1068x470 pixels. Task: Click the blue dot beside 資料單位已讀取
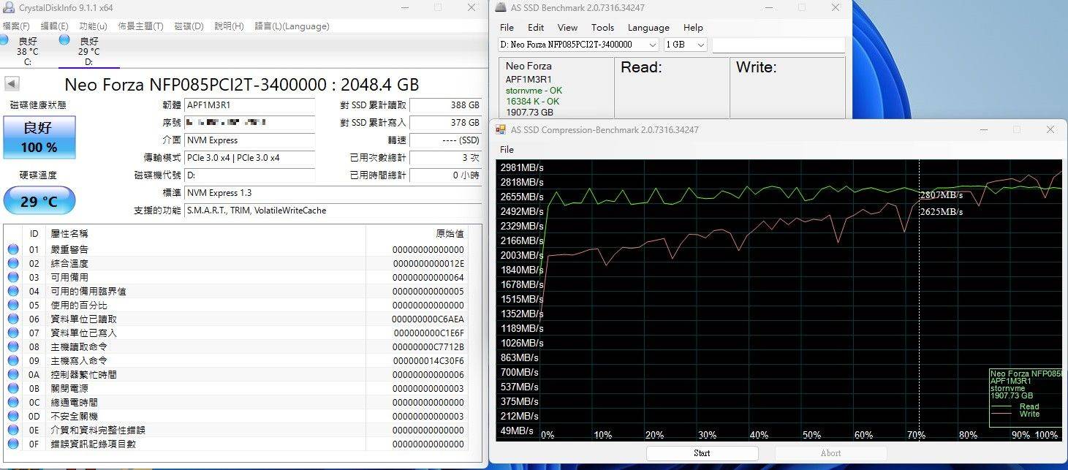click(x=12, y=319)
